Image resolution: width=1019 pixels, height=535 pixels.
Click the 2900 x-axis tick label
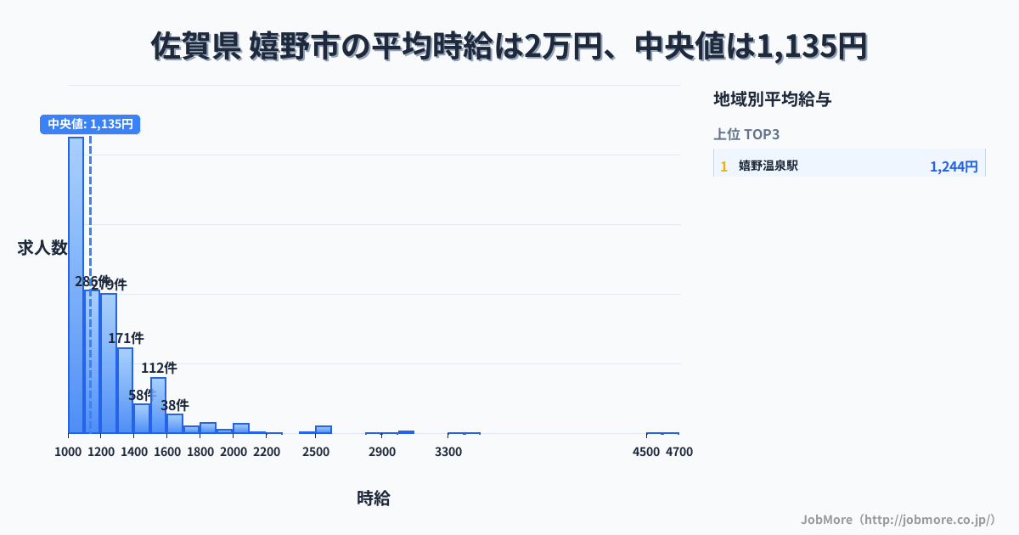(382, 452)
